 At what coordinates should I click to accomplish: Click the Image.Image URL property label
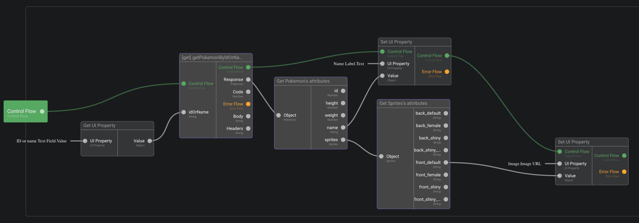(524, 164)
